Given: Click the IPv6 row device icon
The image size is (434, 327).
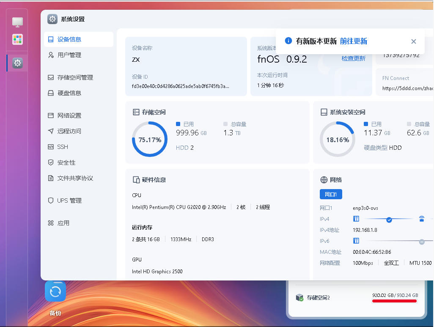Looking at the screenshot, I should point(356,241).
